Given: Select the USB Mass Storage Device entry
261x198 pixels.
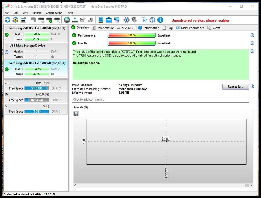Looking at the screenshot, I should pos(36,51).
